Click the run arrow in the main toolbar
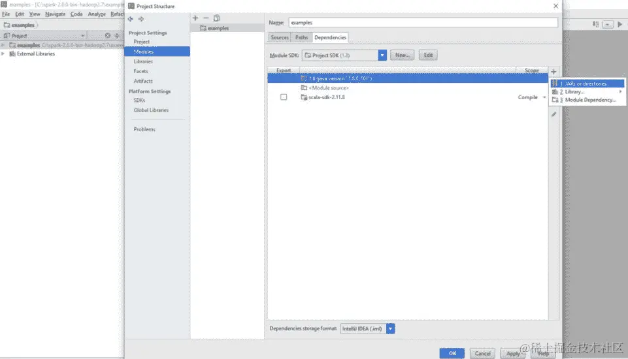The image size is (628, 359). point(620,24)
